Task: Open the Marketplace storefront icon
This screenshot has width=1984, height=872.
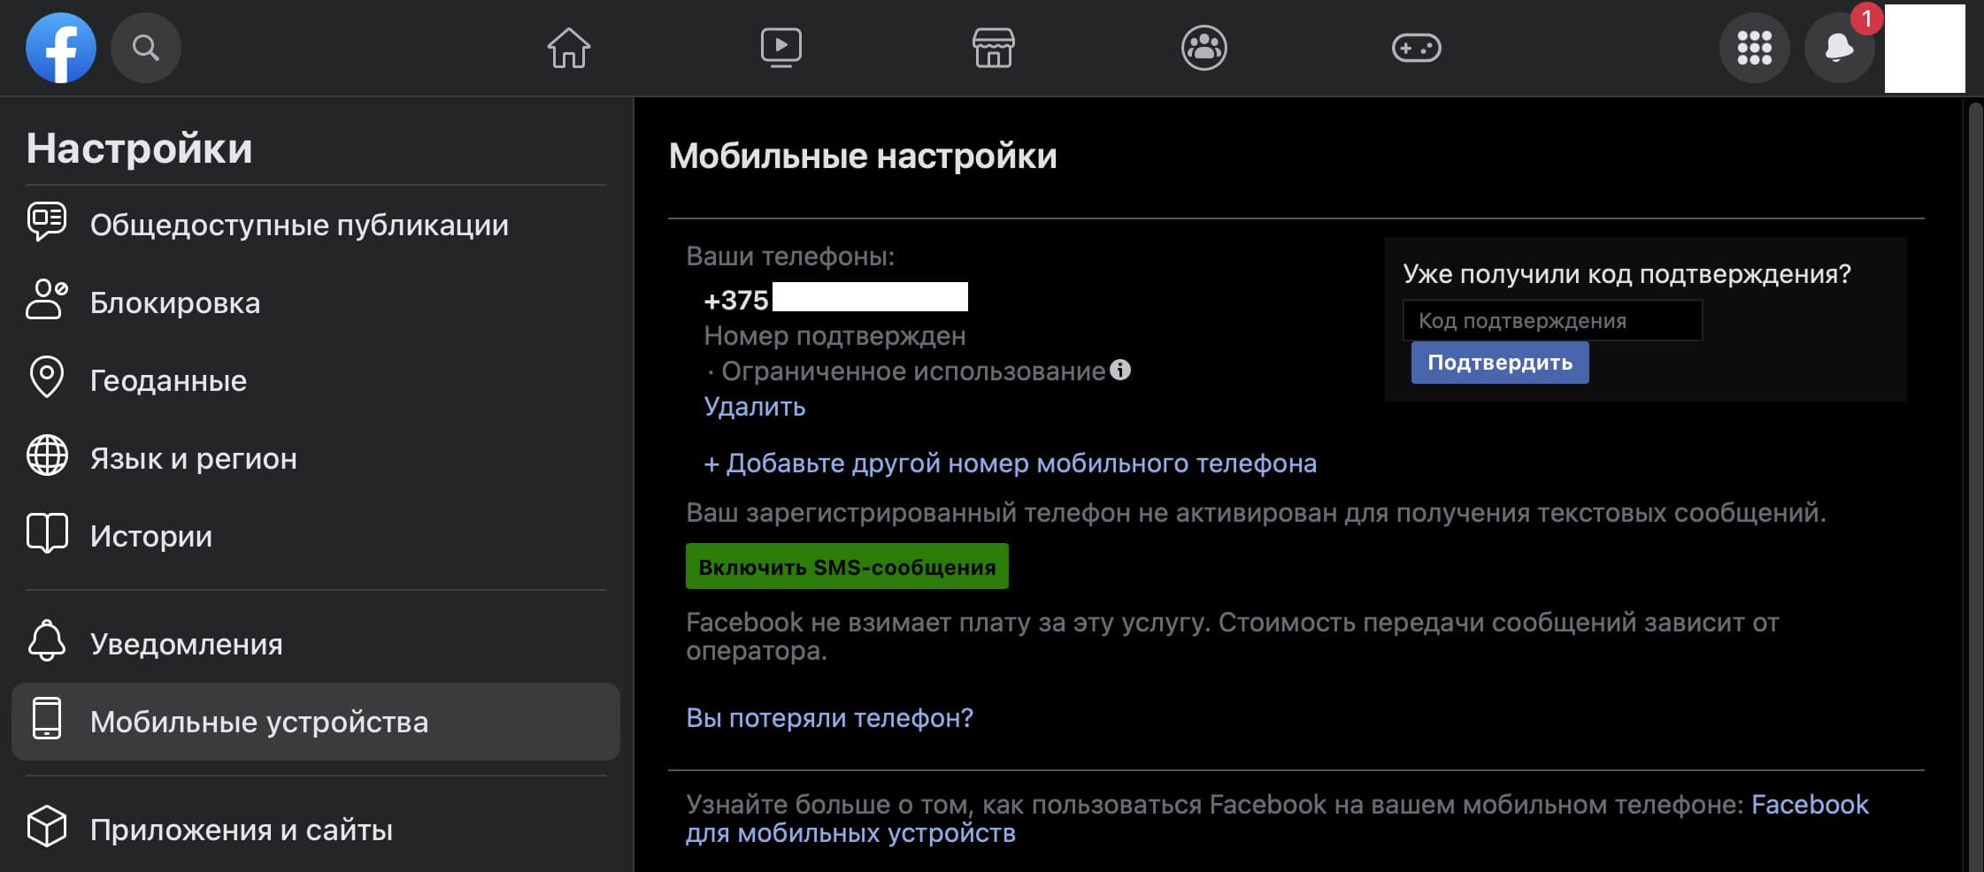Action: pos(993,48)
